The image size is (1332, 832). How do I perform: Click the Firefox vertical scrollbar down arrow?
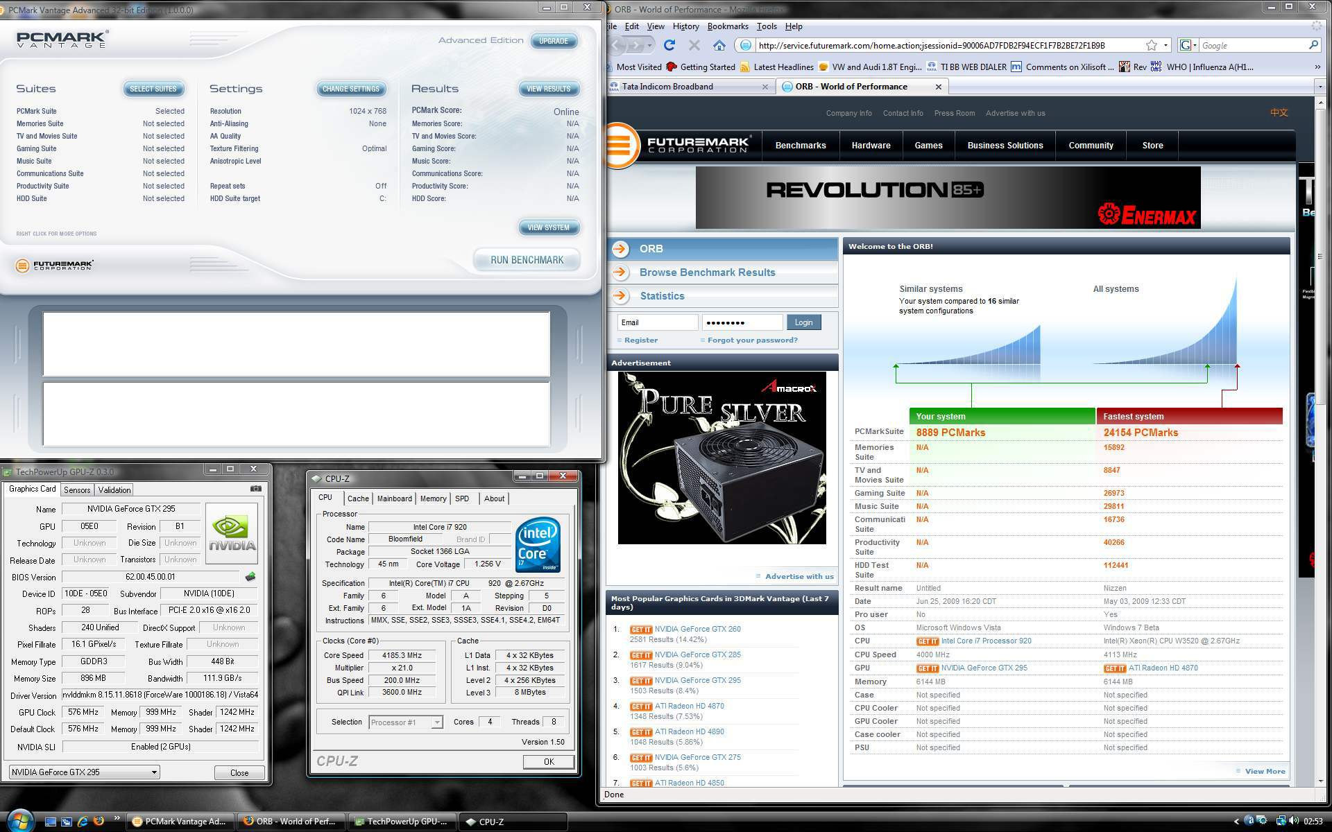[x=1320, y=781]
